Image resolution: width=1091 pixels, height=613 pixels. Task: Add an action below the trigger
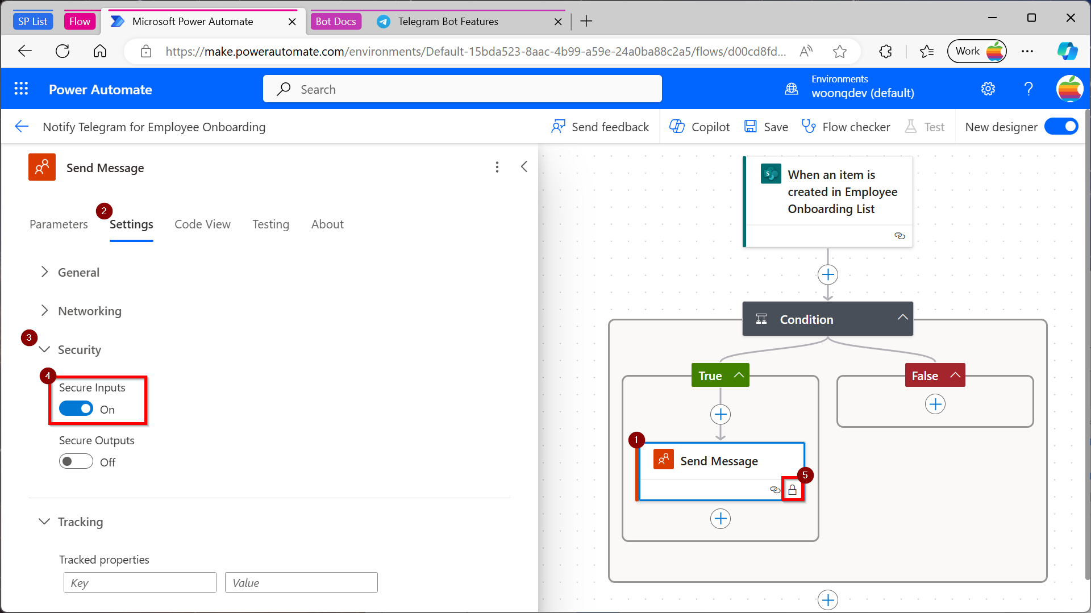point(828,275)
